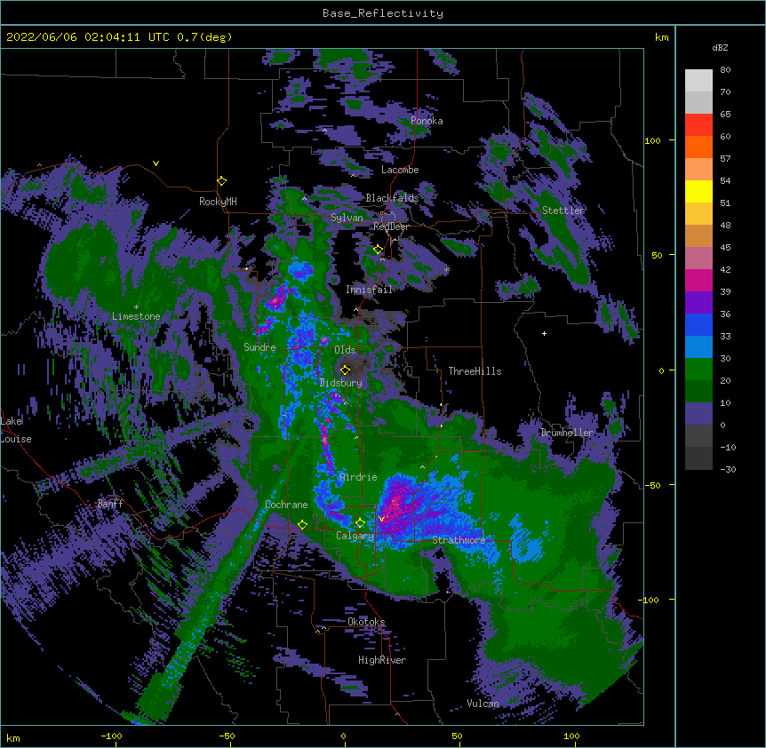Click the Limestone label

point(136,316)
